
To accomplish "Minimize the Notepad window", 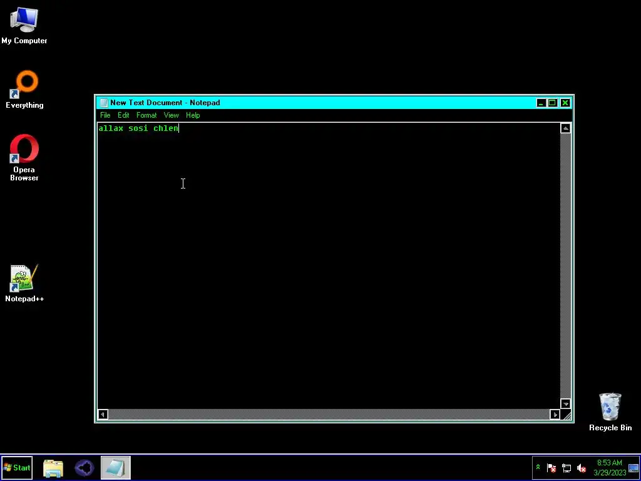I will point(541,103).
